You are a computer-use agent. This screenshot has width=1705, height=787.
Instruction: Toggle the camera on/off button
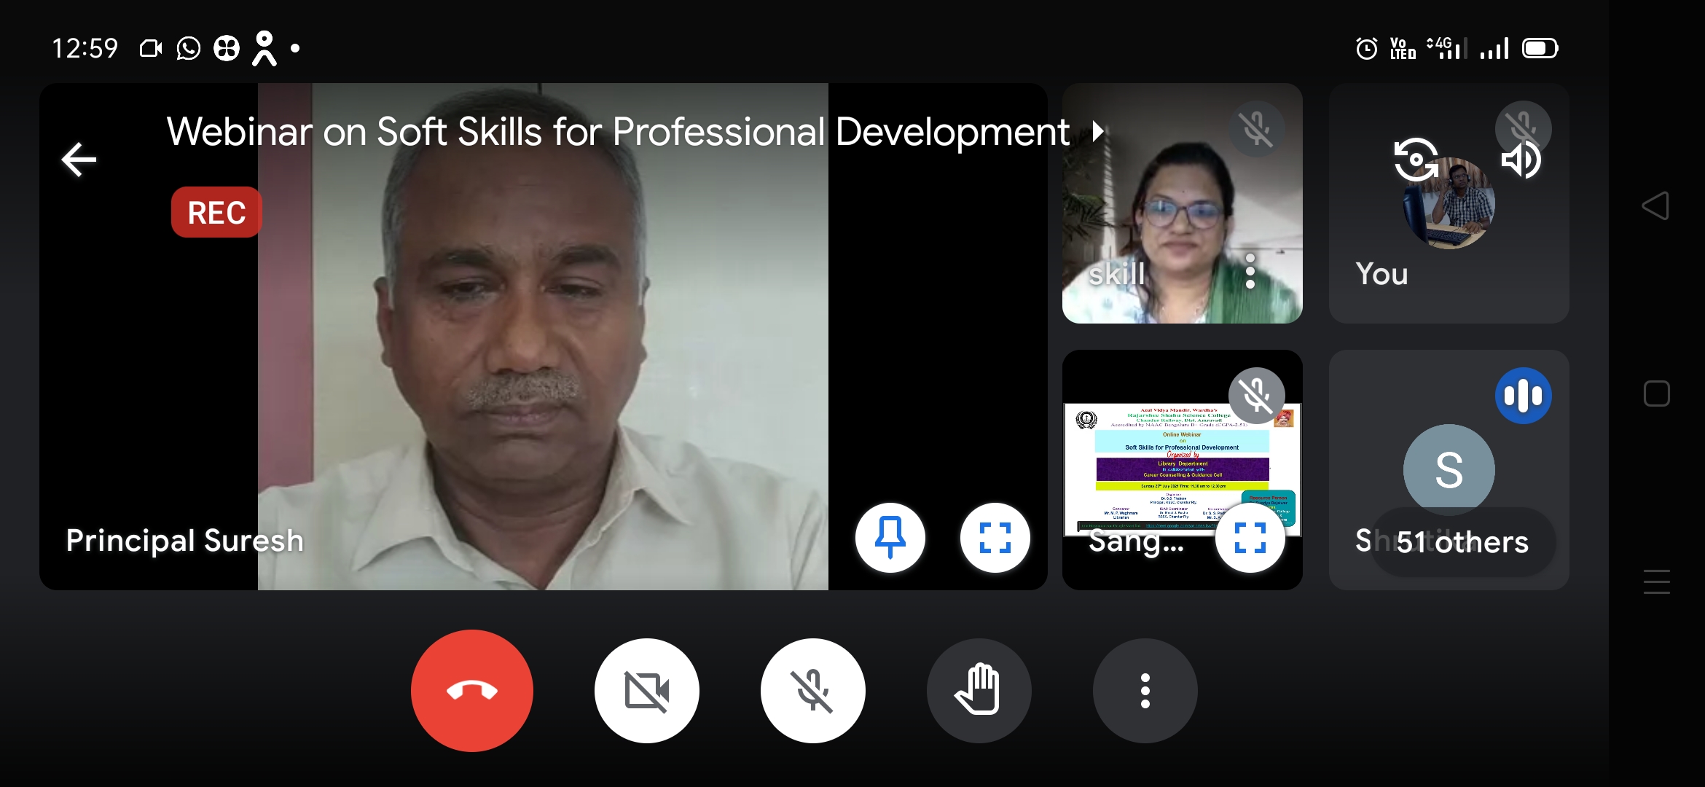pyautogui.click(x=646, y=690)
